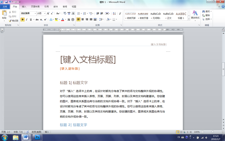Switch to Web Layout view
Viewport: 225px width, 141px height.
(184, 132)
